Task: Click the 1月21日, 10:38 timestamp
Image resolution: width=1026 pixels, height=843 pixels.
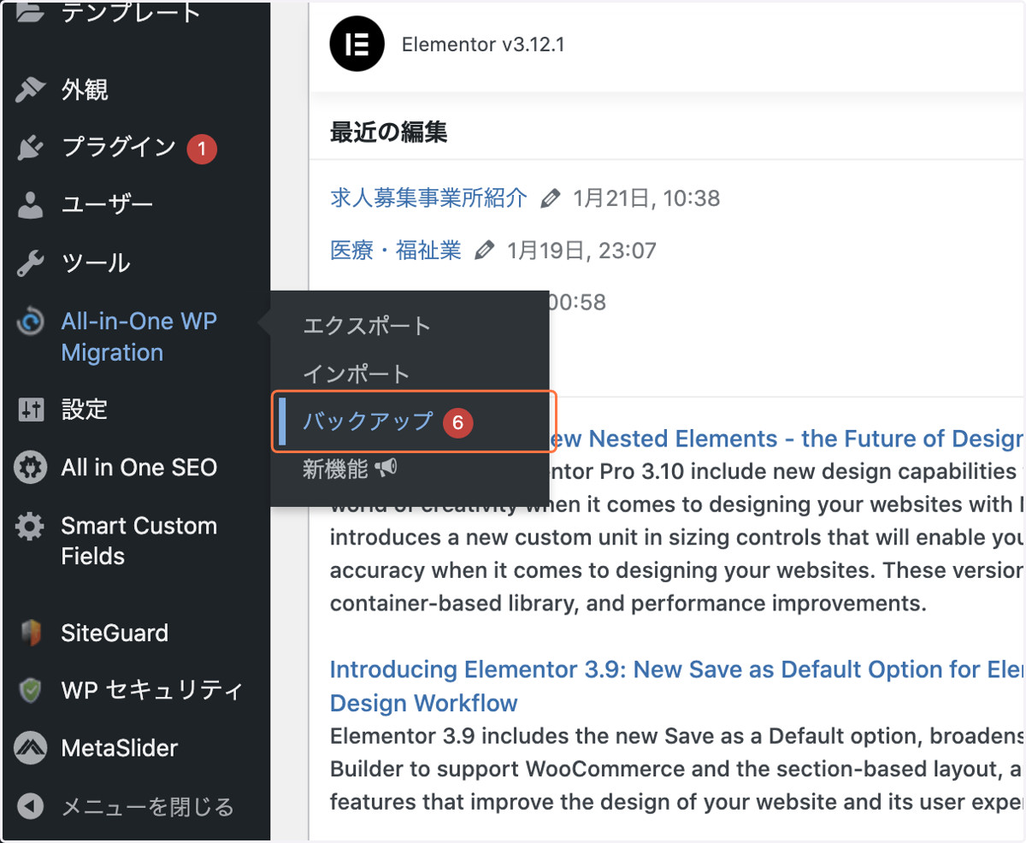Action: click(646, 199)
